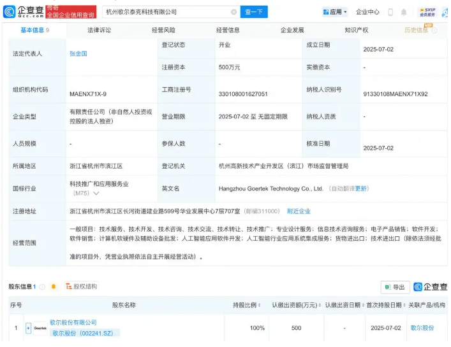
Task: Click the 全国企业信用查询 red banner
Action: point(71,12)
